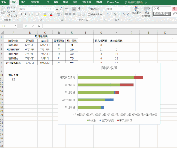Toggle Underline formatting

tap(30, 14)
